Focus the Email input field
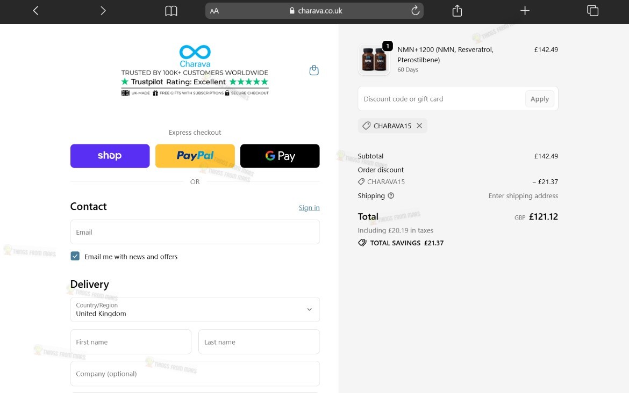This screenshot has height=393, width=629. (195, 232)
